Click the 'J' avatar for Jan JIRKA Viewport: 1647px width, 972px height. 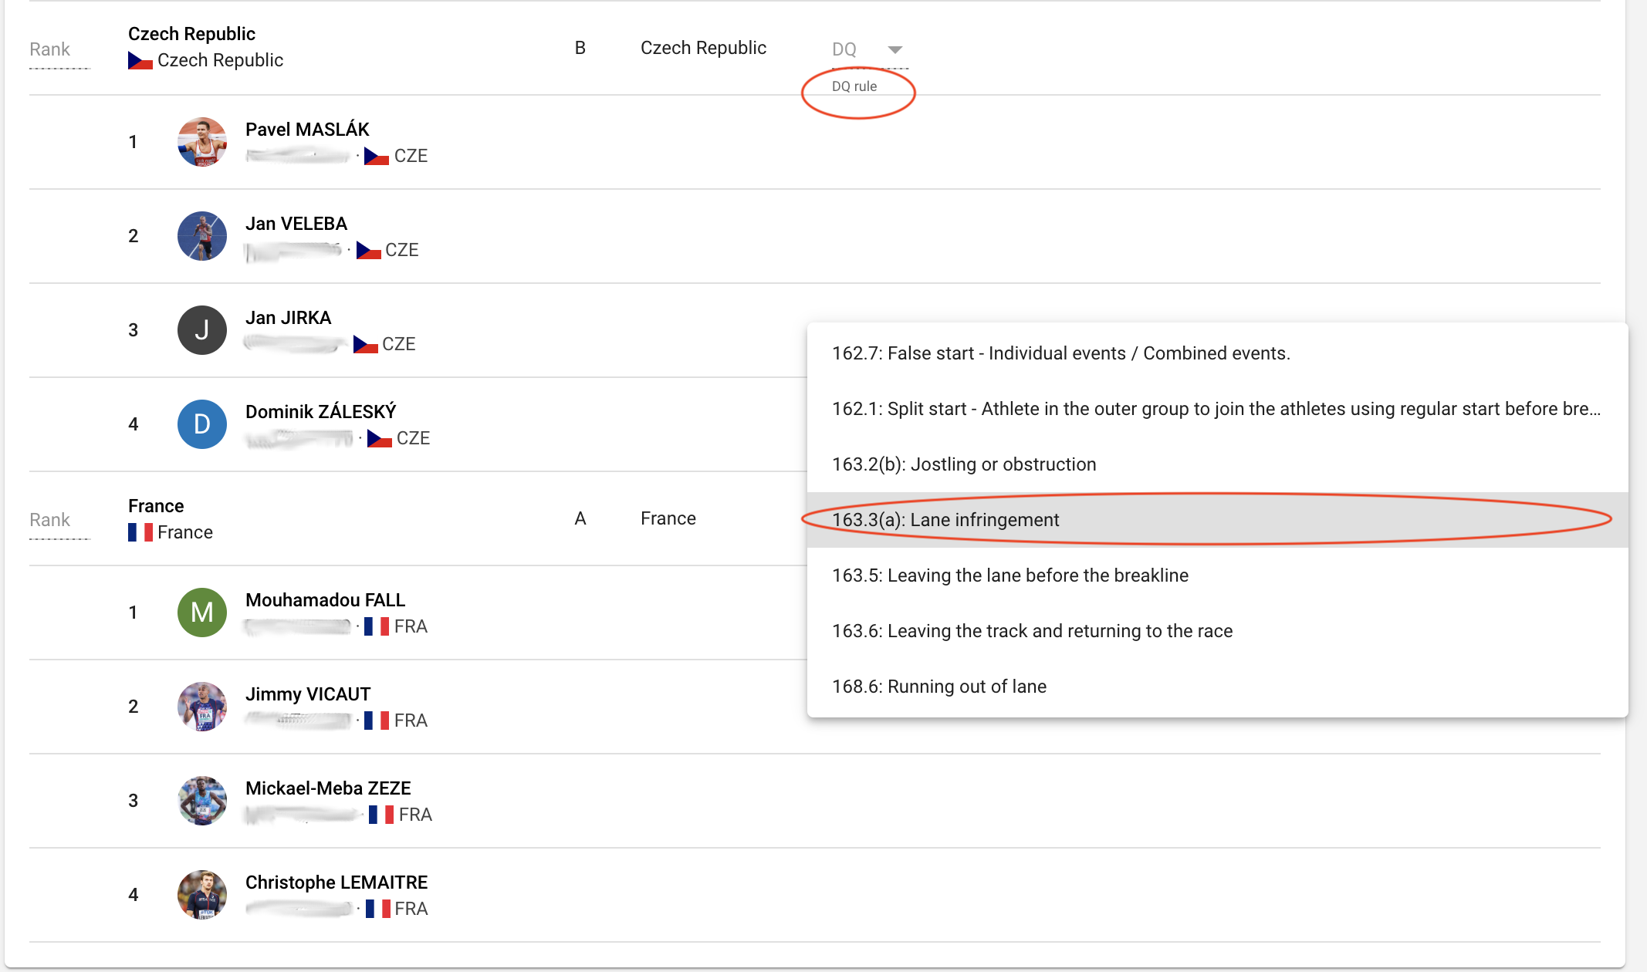[x=201, y=330]
